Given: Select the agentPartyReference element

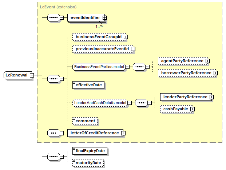Looking at the screenshot, I should pyautogui.click(x=183, y=61).
